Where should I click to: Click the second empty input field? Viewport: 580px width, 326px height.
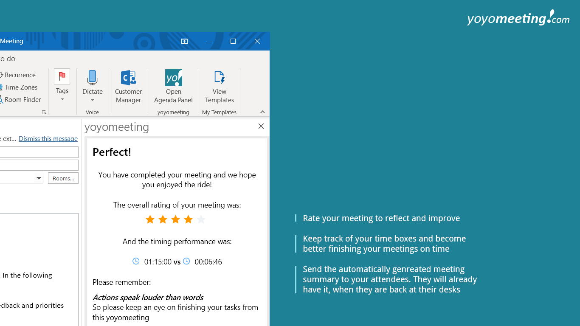(39, 165)
